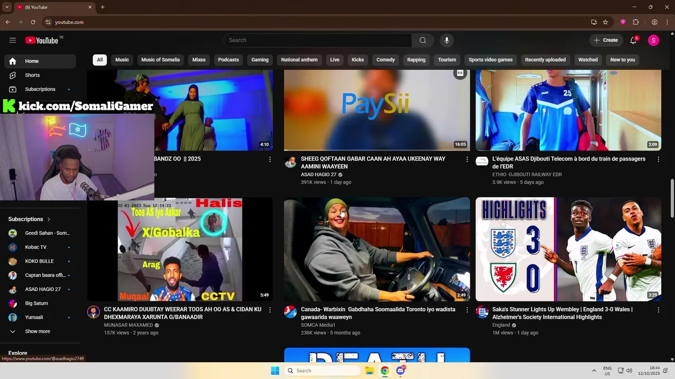Open SOMCA Media1 channel avatar

[290, 312]
